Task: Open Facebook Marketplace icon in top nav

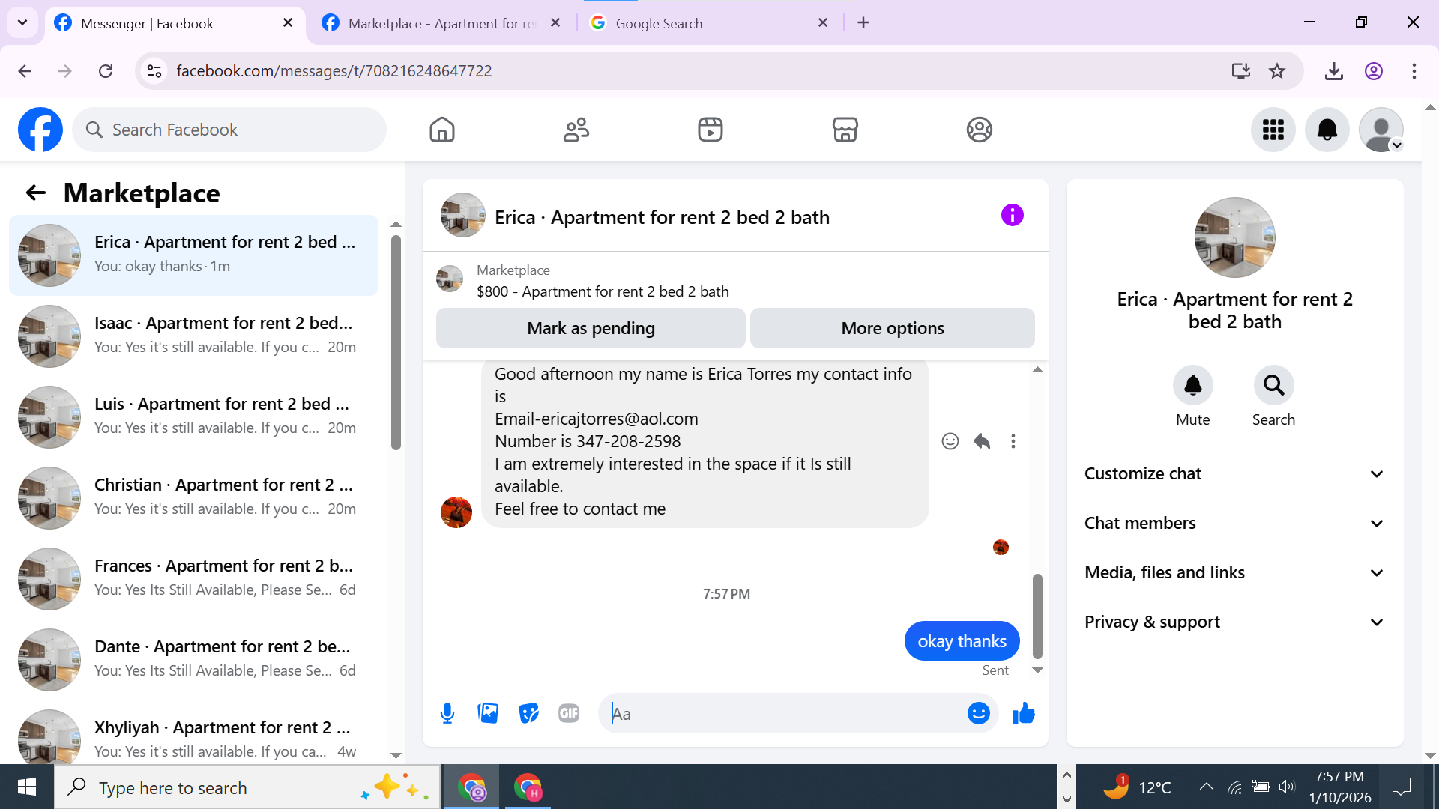Action: (x=845, y=130)
